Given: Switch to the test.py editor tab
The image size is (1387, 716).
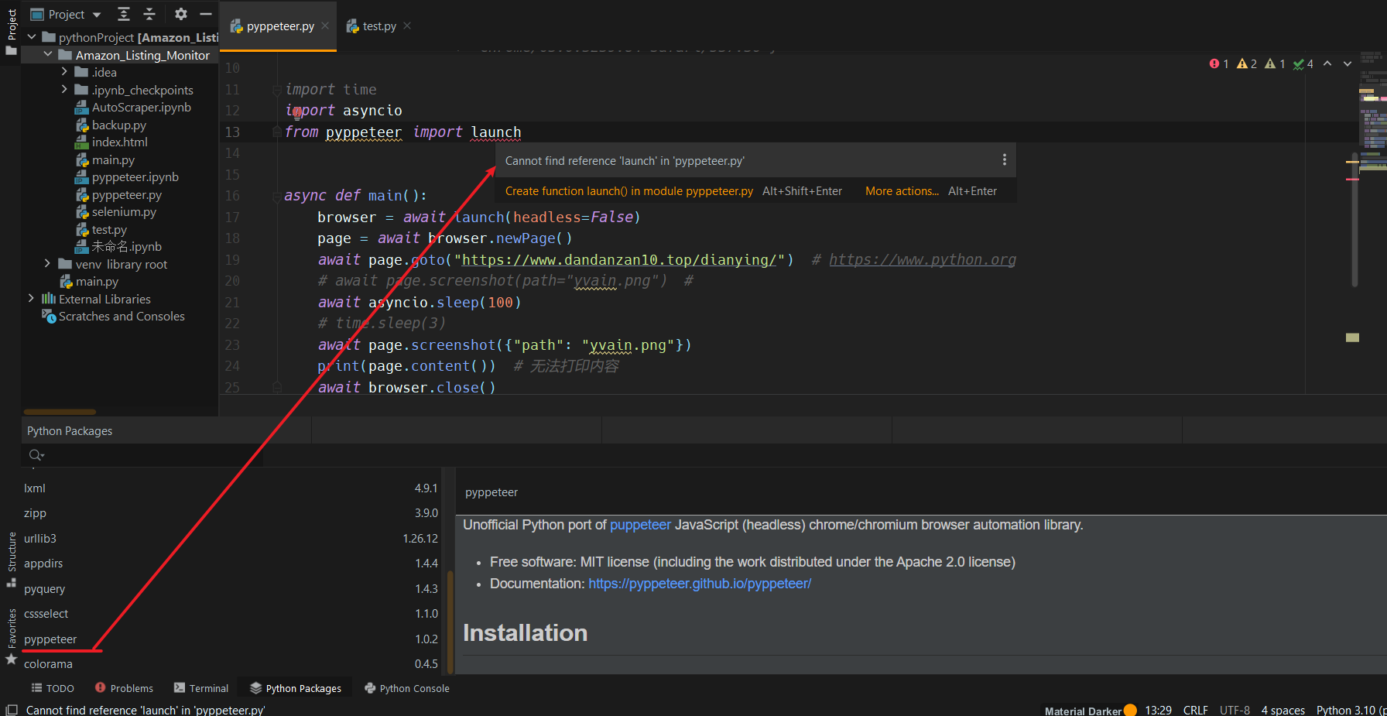Looking at the screenshot, I should tap(378, 26).
